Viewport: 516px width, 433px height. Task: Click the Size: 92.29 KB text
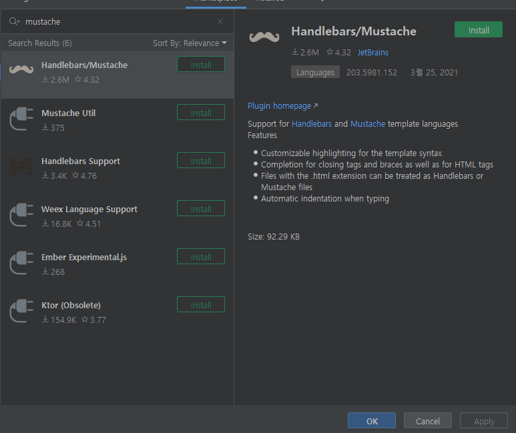coord(274,237)
